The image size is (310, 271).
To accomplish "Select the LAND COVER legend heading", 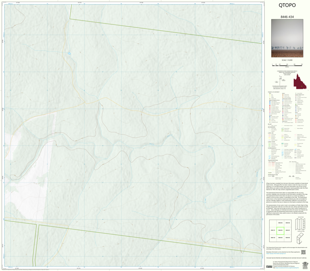I will [x=271, y=142].
